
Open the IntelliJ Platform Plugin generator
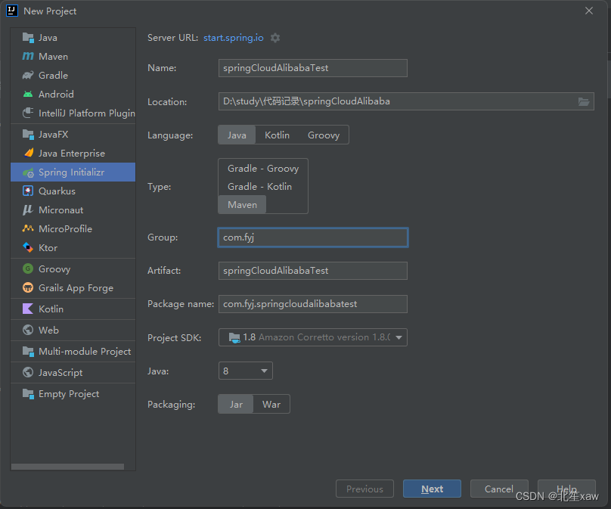73,113
